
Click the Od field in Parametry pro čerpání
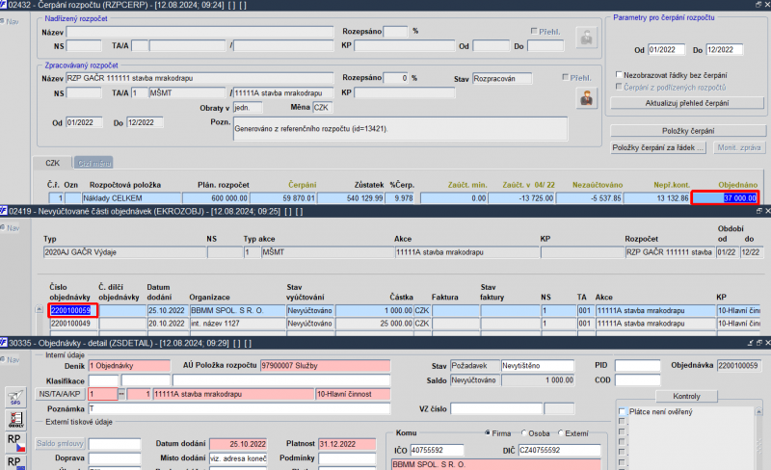pos(666,50)
